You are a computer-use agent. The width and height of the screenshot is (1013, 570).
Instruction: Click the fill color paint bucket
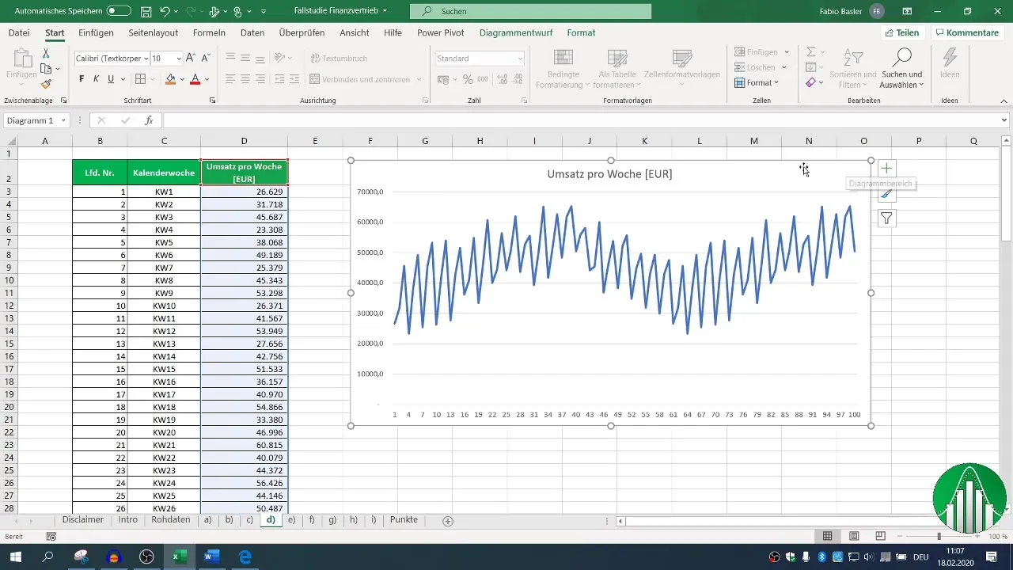pos(170,79)
